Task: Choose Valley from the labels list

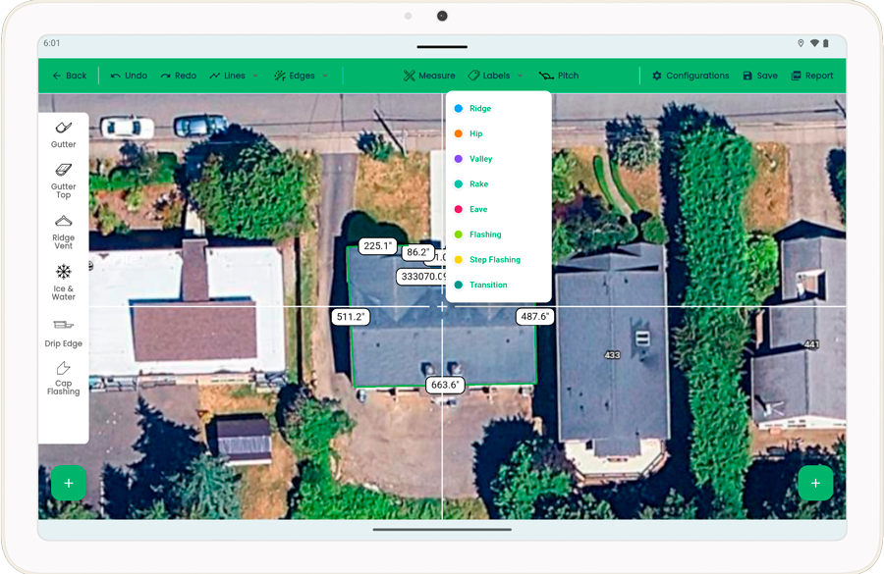Action: 480,159
